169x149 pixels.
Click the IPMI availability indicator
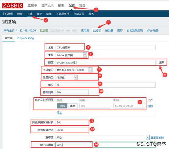pos(74,30)
